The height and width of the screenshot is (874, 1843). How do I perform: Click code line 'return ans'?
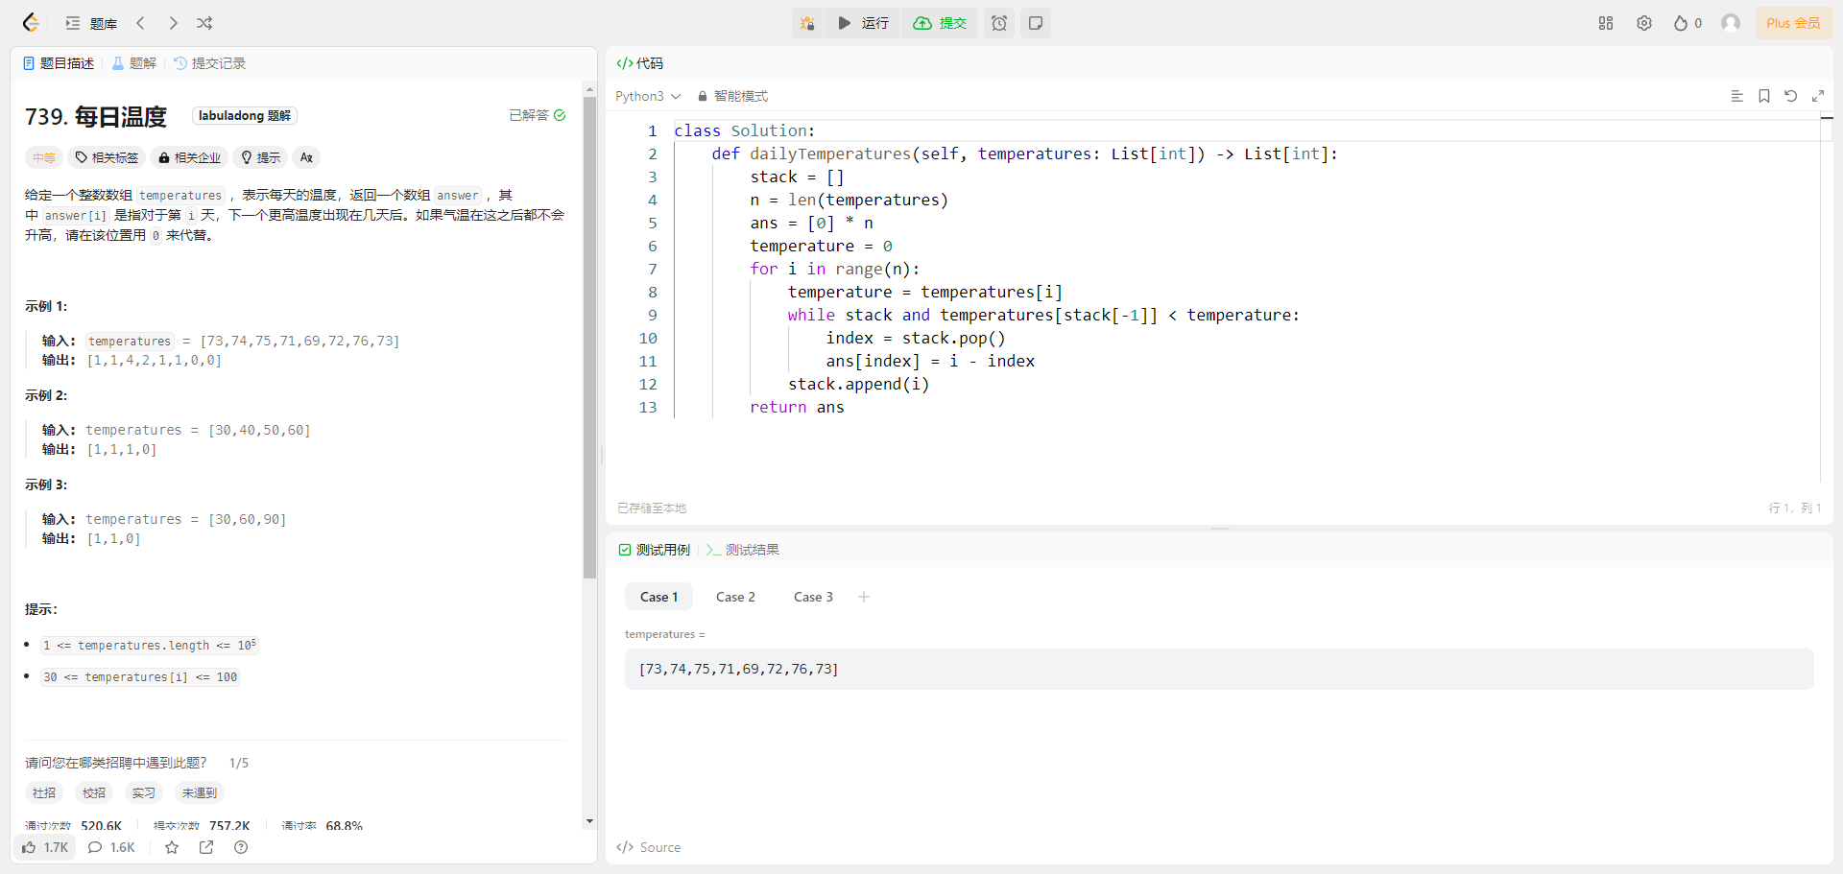797,407
